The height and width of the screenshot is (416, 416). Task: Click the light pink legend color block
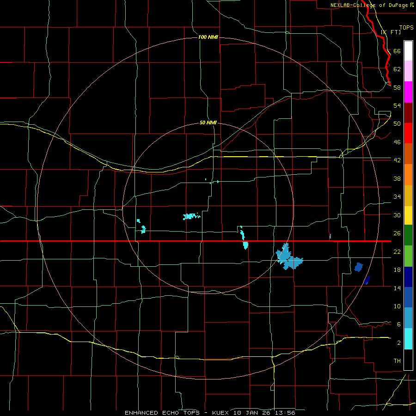pos(408,71)
